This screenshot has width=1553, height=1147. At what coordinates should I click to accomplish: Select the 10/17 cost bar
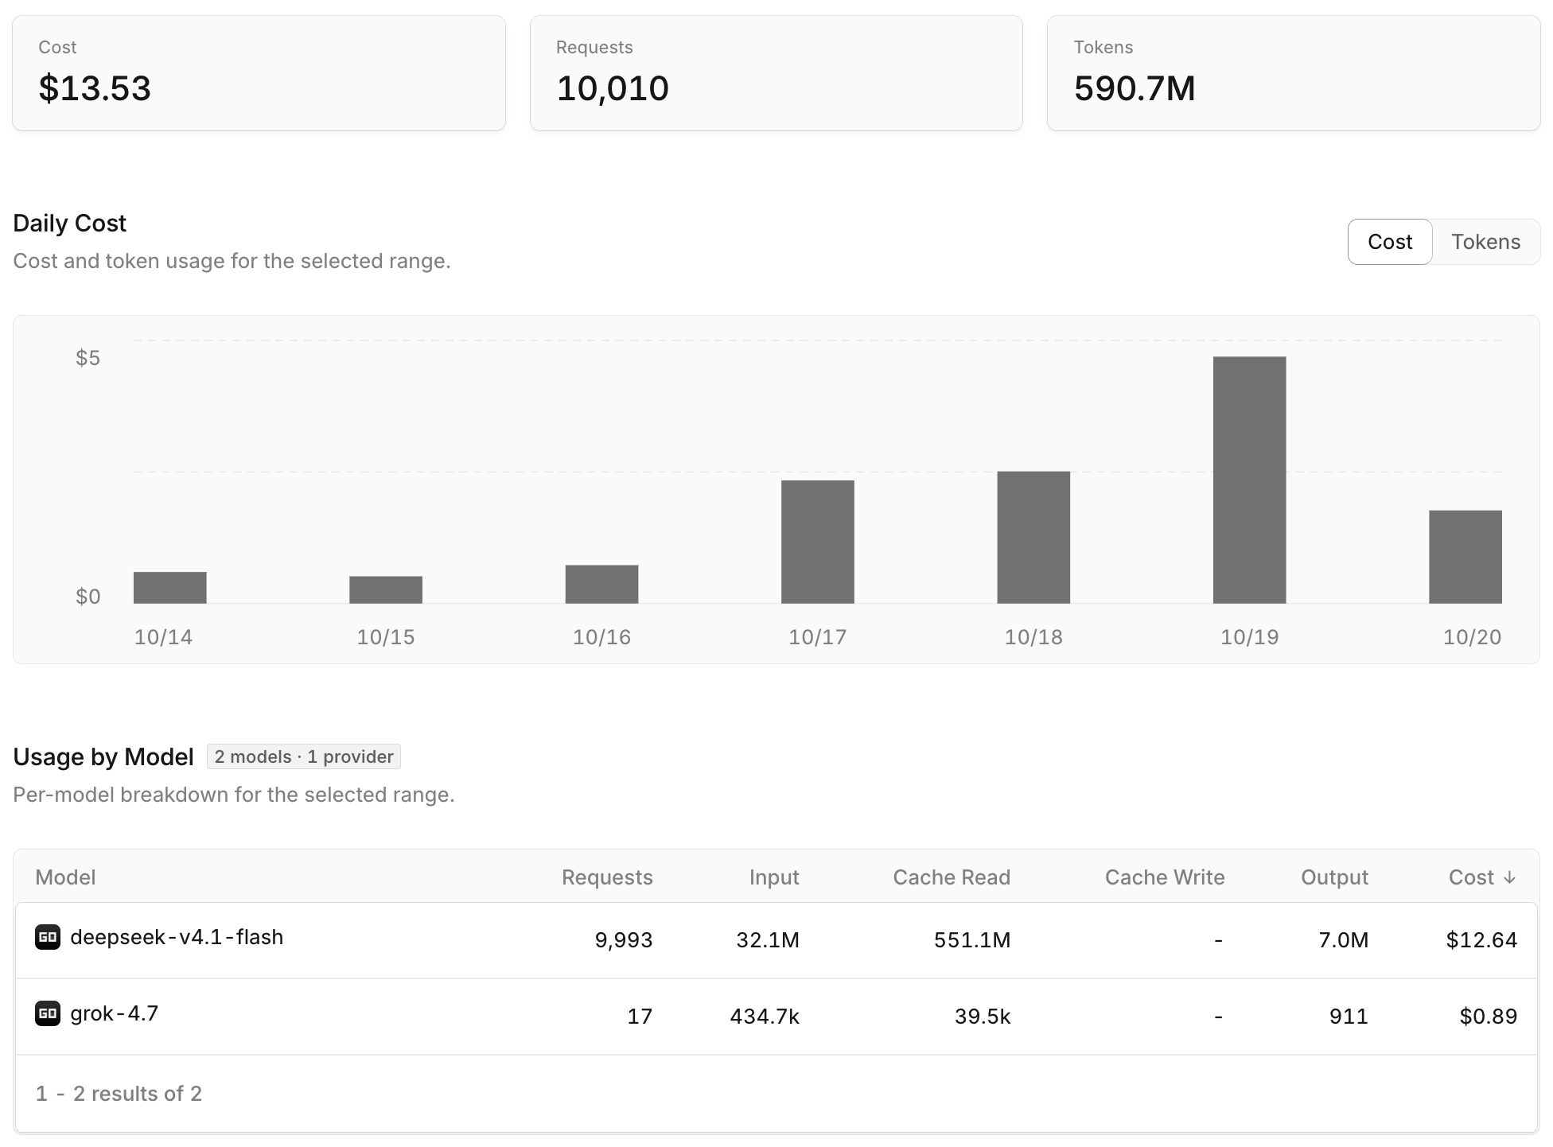pyautogui.click(x=818, y=542)
